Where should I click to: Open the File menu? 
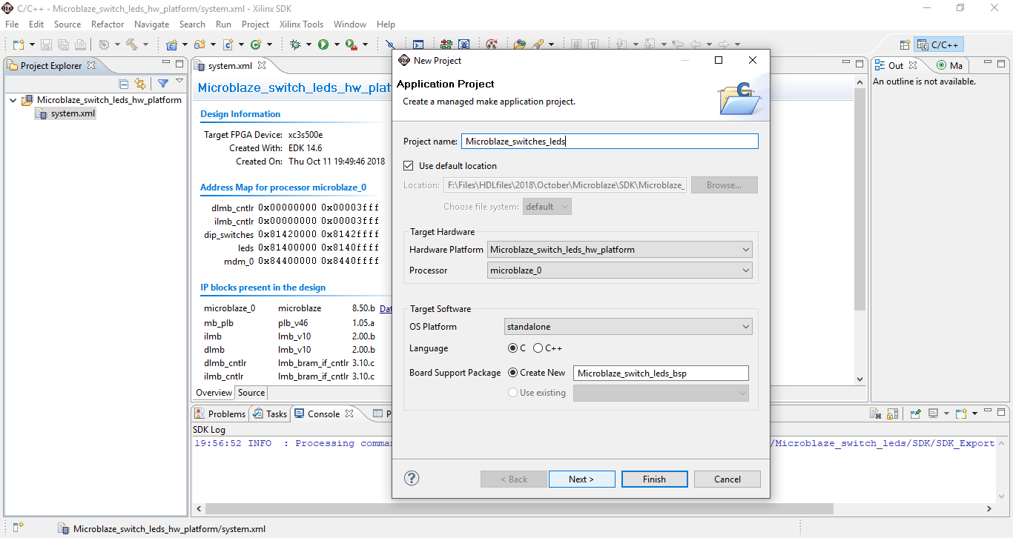12,24
